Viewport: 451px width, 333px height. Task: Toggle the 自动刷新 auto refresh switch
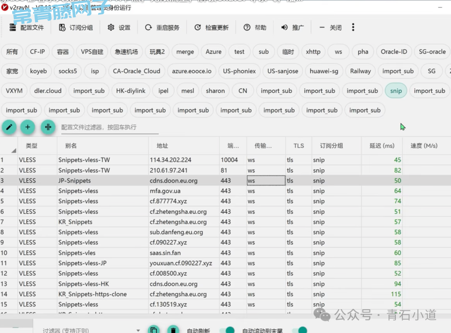click(227, 330)
